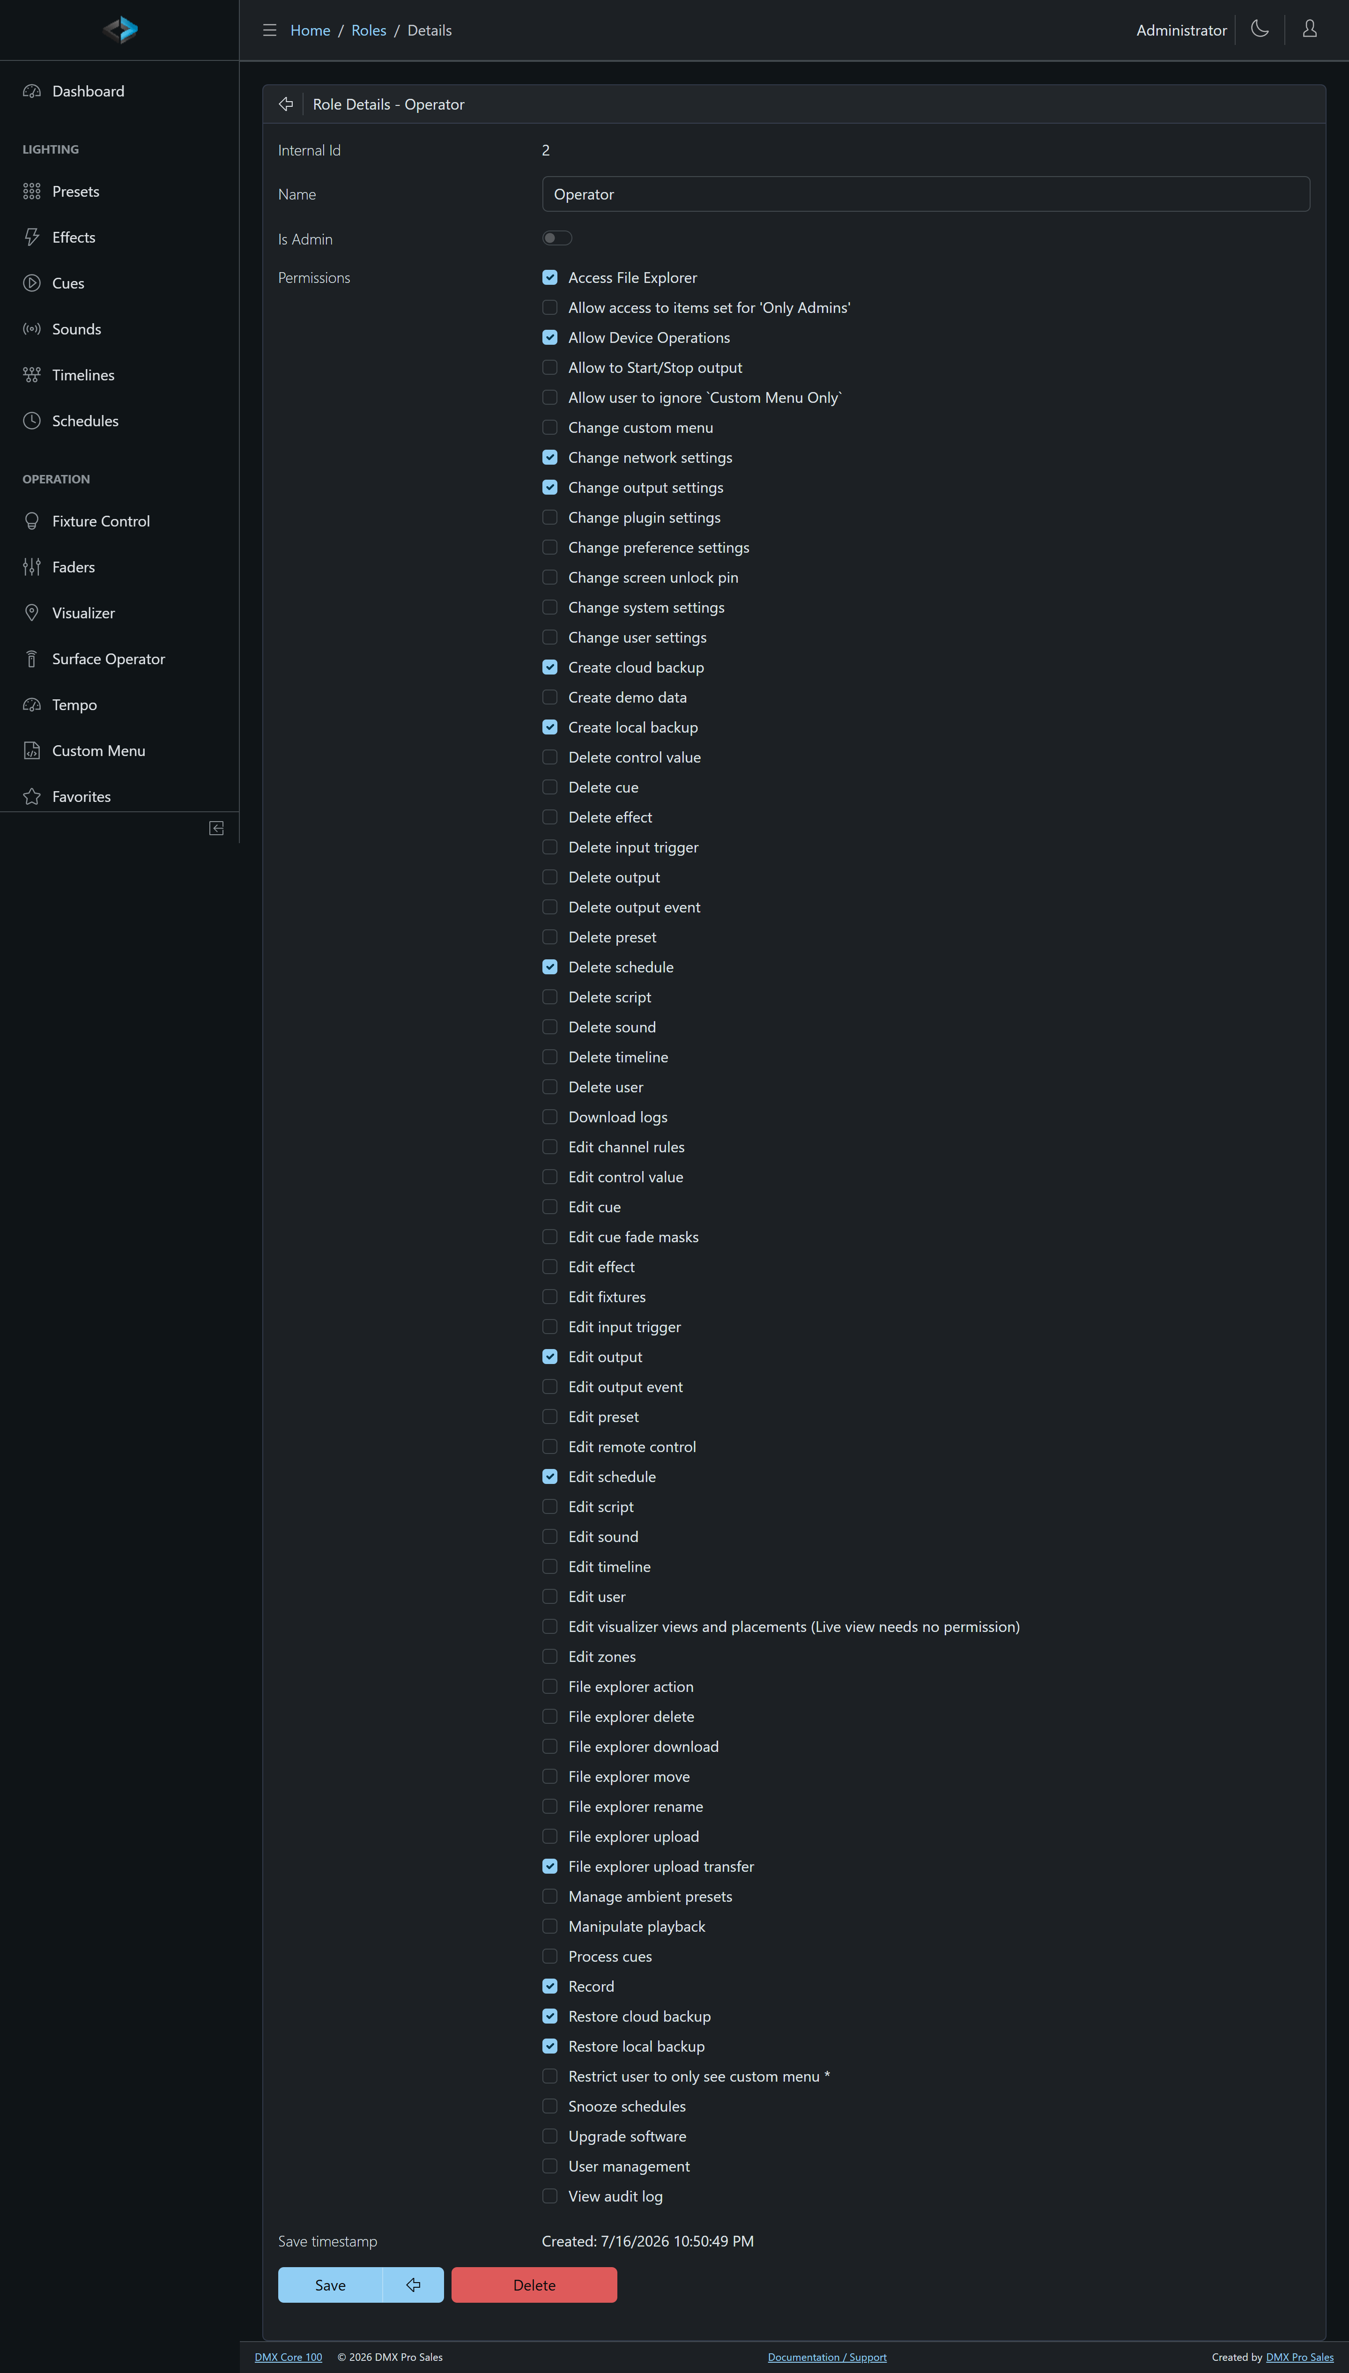The image size is (1349, 2373).
Task: Check View audit log permission
Action: point(549,2196)
